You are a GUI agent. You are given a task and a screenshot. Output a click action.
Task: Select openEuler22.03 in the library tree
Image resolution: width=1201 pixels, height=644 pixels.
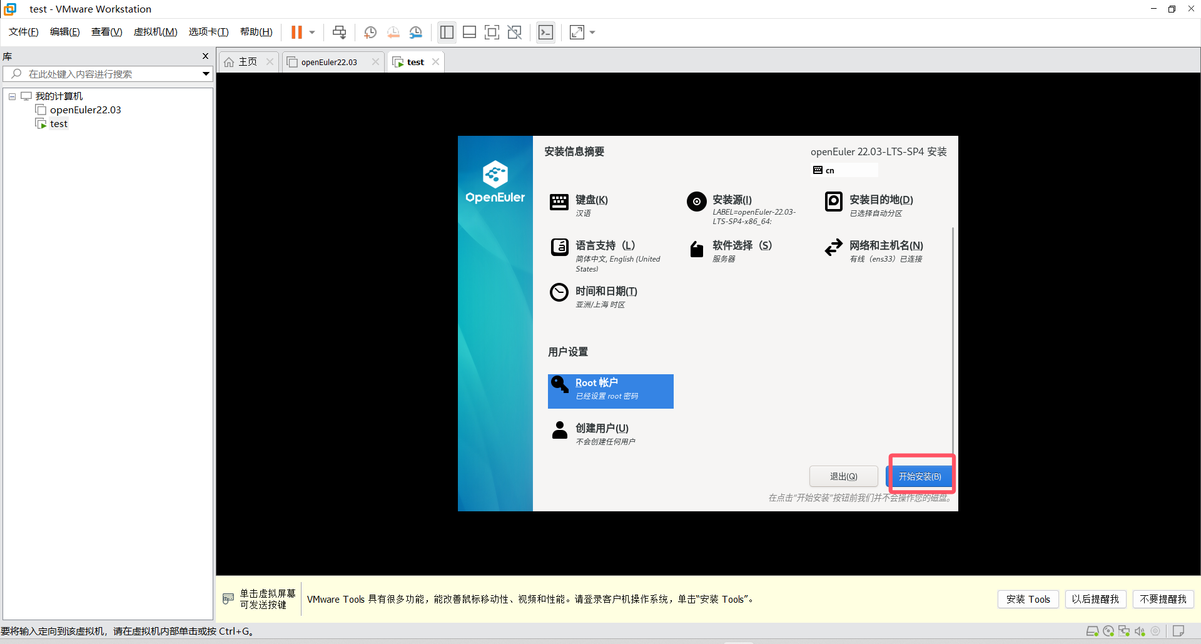click(x=78, y=110)
